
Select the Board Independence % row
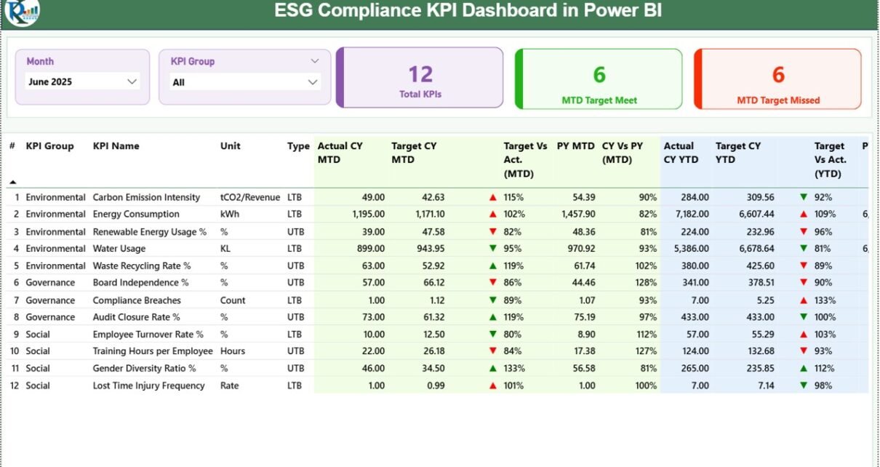(140, 283)
